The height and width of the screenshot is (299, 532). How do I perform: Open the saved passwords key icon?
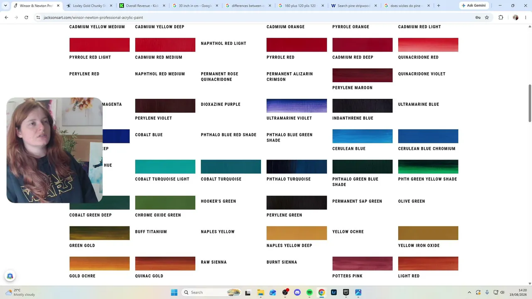[x=478, y=17]
